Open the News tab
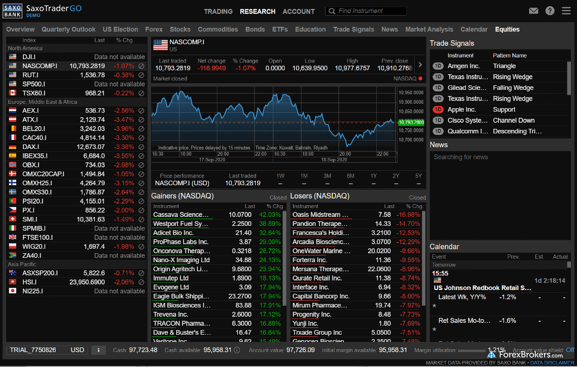Image resolution: width=577 pixels, height=367 pixels. tap(389, 30)
